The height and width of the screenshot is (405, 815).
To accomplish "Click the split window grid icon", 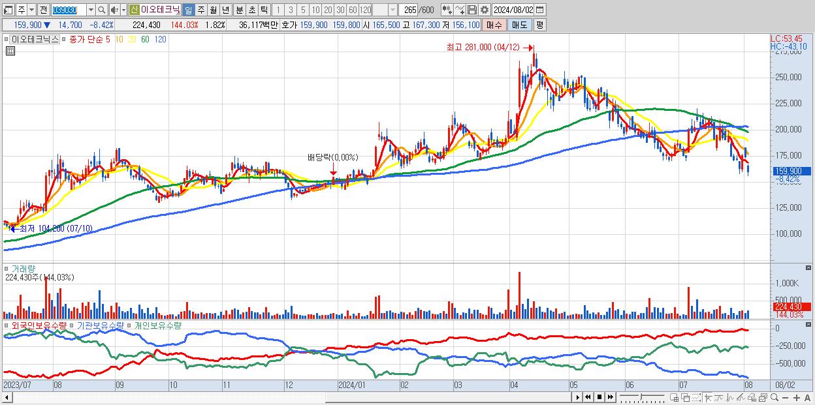I will coord(675,398).
